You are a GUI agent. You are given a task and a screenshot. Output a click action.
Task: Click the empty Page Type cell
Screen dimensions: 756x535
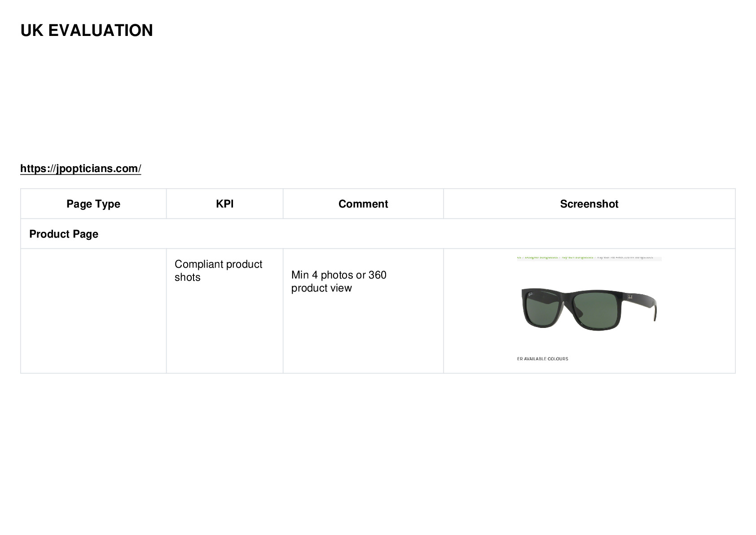[93, 311]
